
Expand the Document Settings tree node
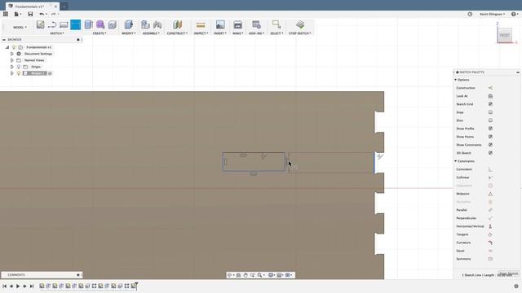[x=12, y=54]
